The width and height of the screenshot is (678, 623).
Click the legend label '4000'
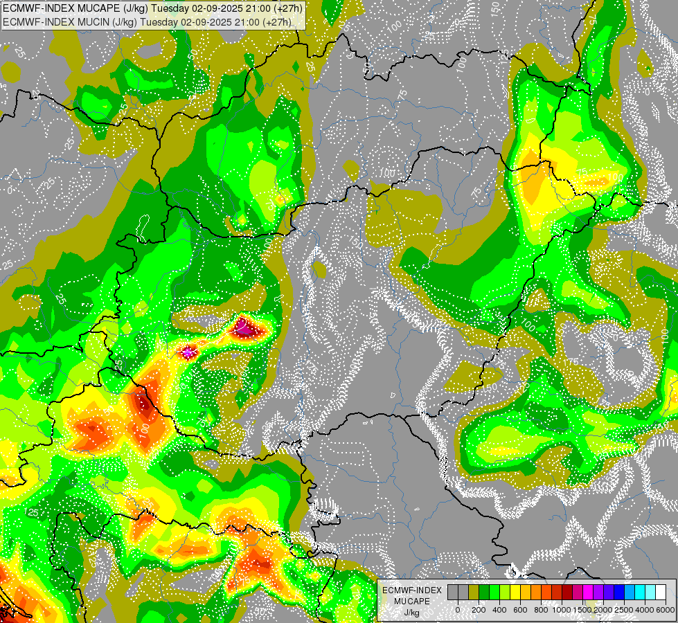coord(645,610)
